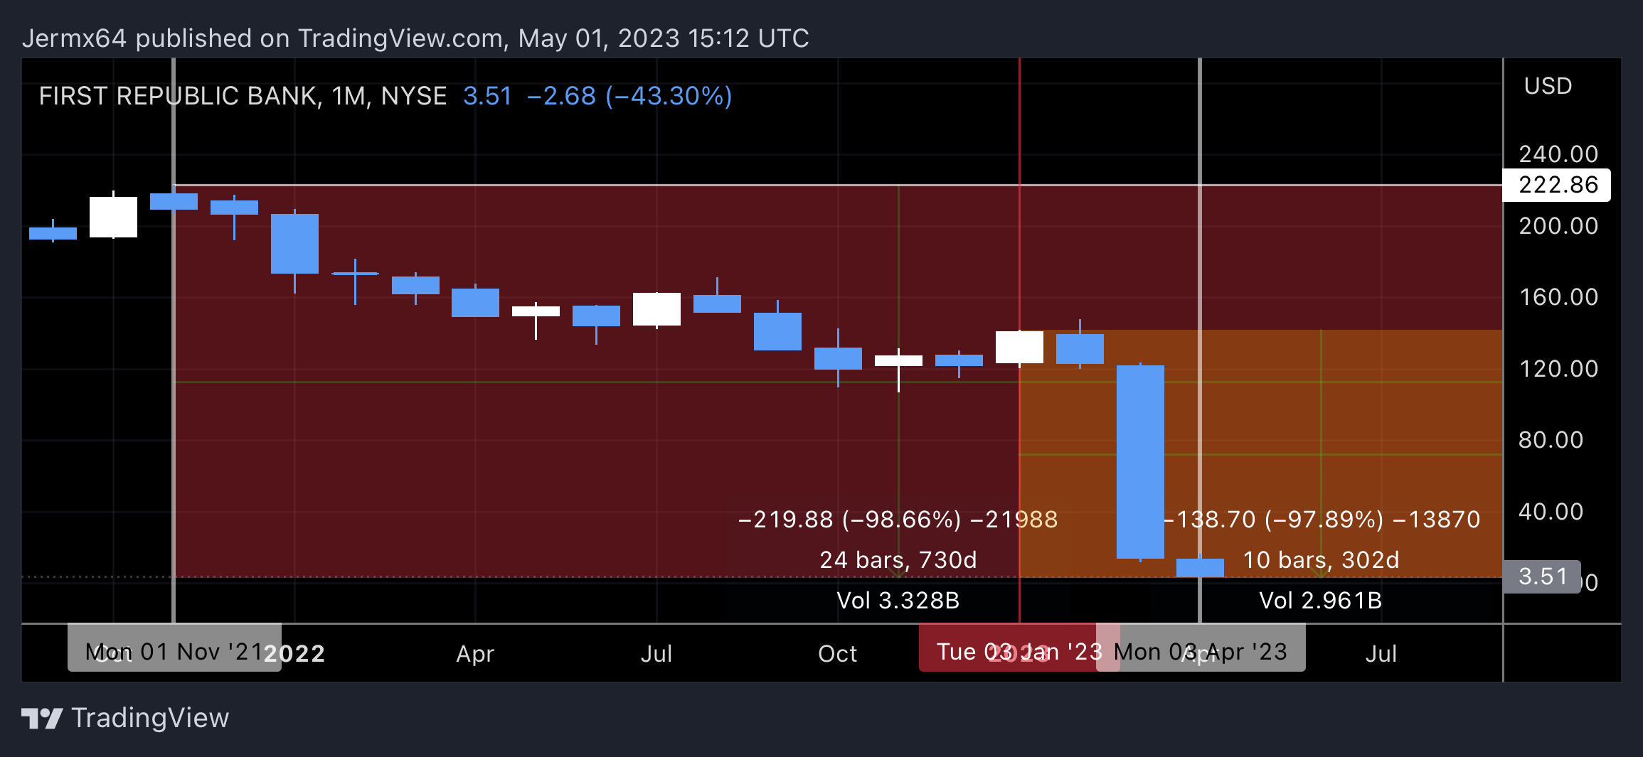Click the 'Vol 2.961B' label
1643x757 pixels.
pyautogui.click(x=1321, y=601)
